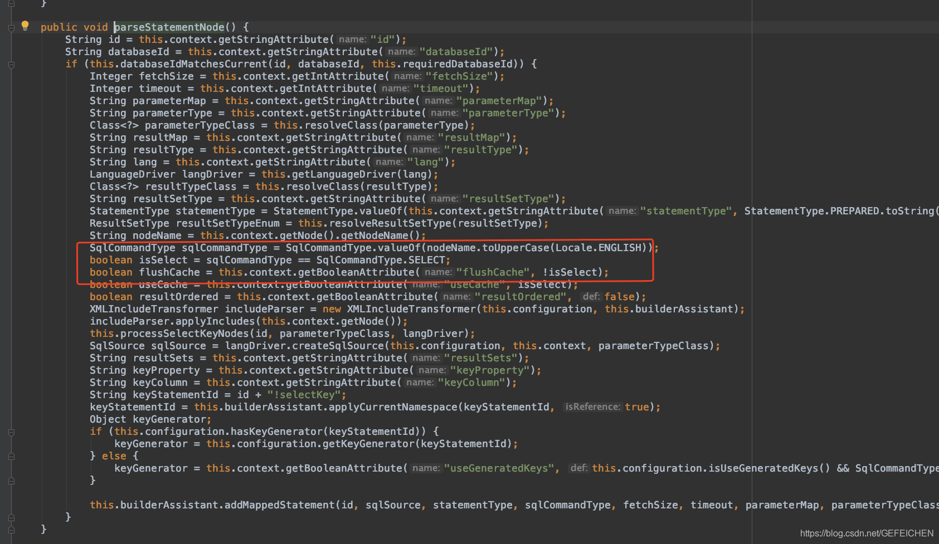Click SqlCommandType.SELECT in the isSelect line

[x=381, y=260]
